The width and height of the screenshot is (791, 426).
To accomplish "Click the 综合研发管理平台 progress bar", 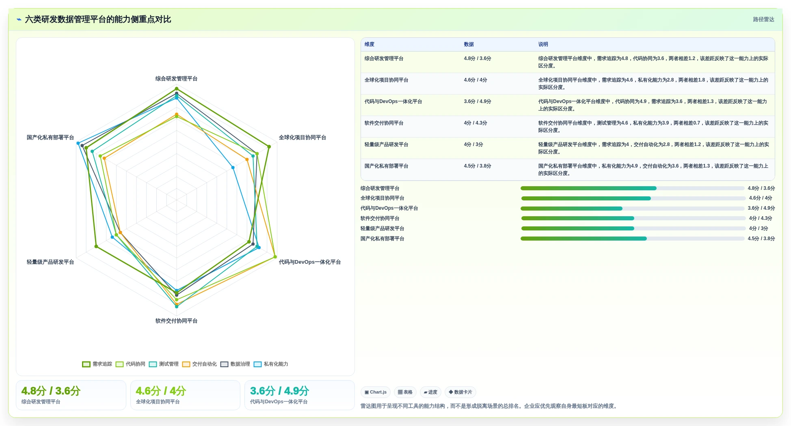I will (x=633, y=188).
